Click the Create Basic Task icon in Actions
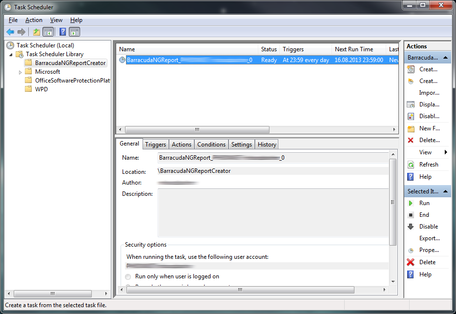Screen dimensions: 456x314 tap(411, 69)
